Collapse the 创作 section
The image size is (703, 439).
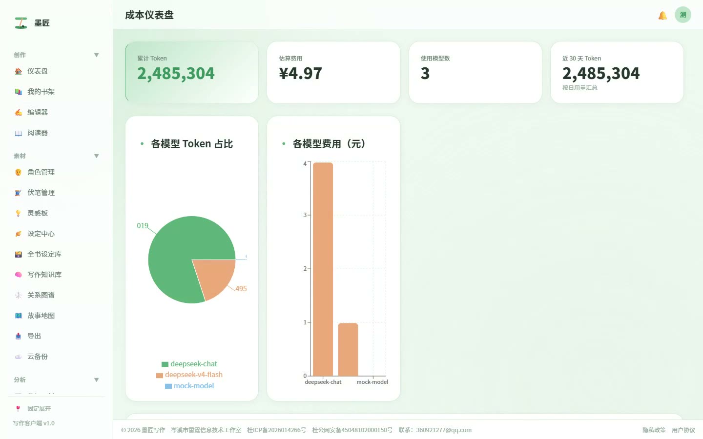coord(96,55)
